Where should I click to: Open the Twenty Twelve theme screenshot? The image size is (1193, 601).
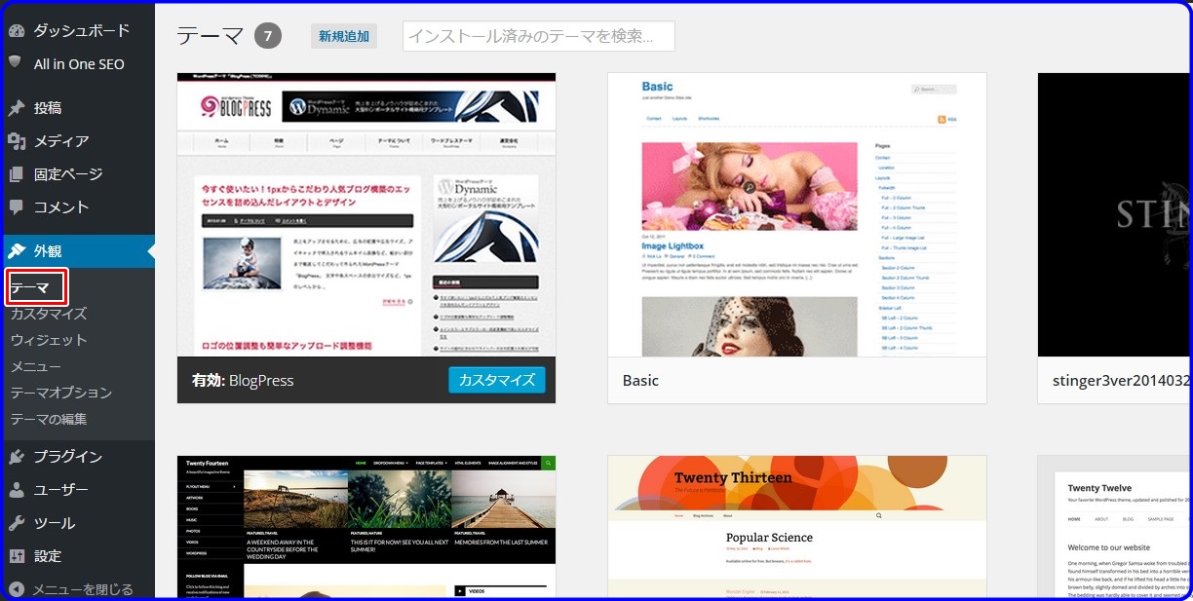(1115, 528)
